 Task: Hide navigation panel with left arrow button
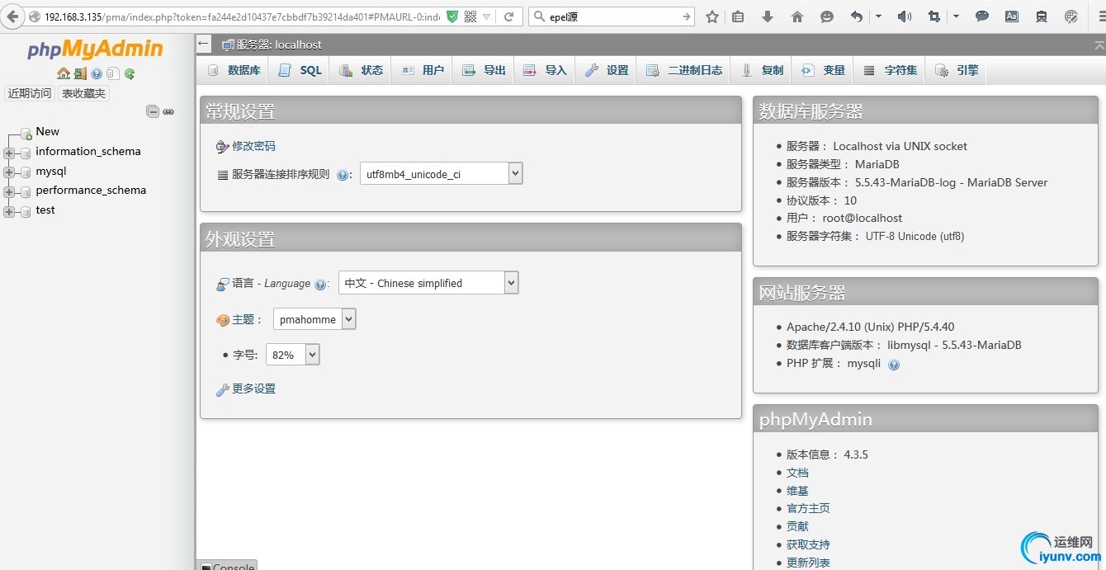pos(204,45)
